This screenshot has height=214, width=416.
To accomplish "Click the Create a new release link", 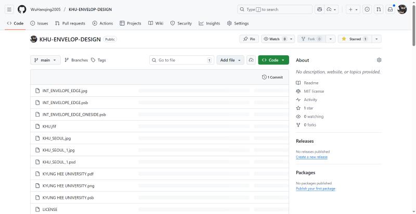I will (311, 157).
